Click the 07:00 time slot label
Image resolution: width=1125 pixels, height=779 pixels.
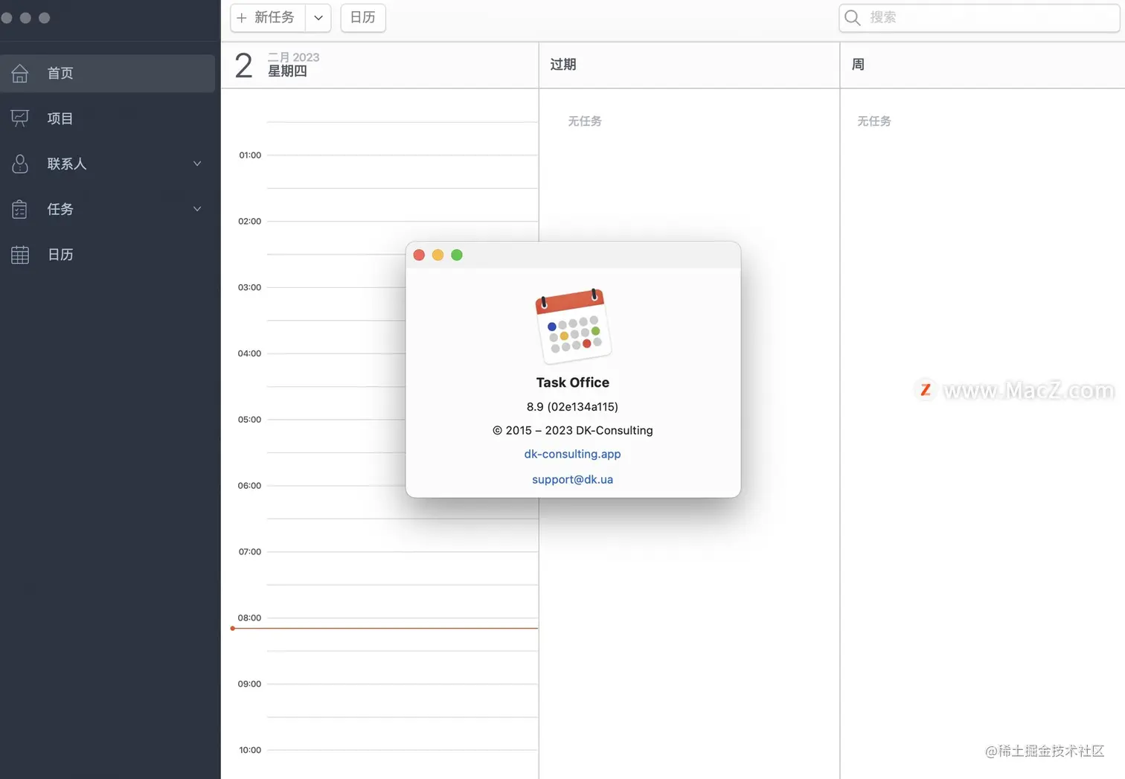[250, 552]
